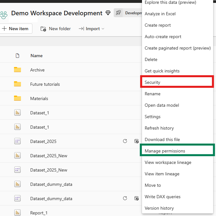
Task: Click the Archive folder icon
Action: [x=17, y=70]
